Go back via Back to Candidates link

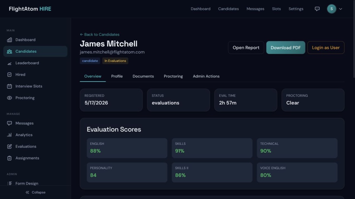coord(100,34)
